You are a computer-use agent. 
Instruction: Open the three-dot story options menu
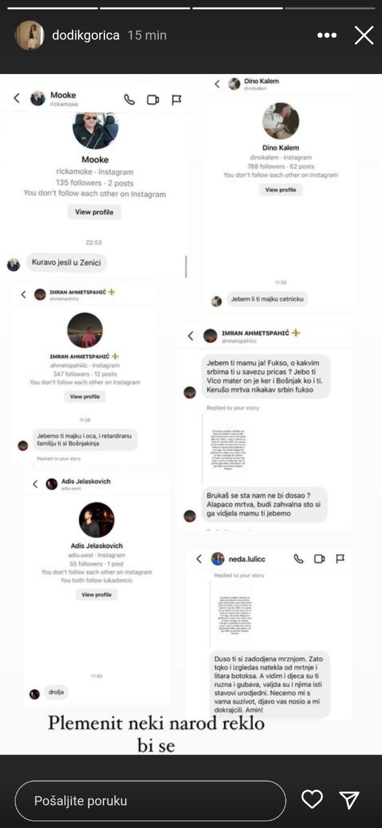[327, 35]
